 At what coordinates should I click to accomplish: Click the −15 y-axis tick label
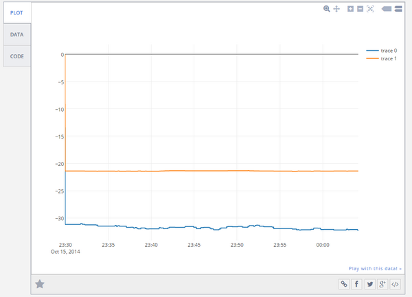coord(60,136)
